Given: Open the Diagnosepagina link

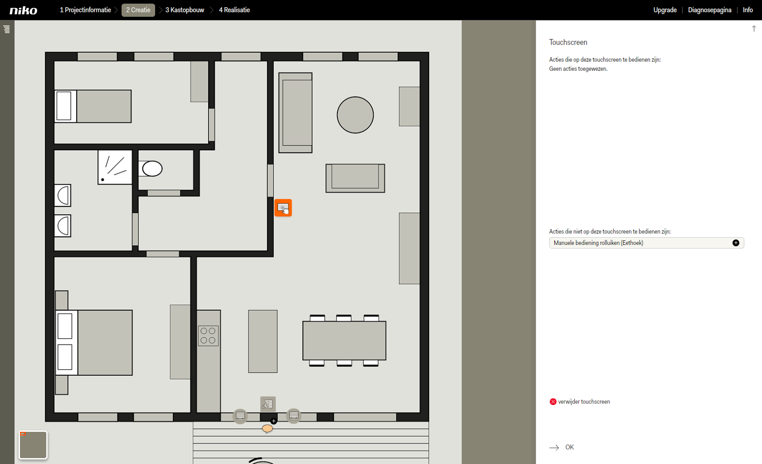Looking at the screenshot, I should click(x=709, y=10).
